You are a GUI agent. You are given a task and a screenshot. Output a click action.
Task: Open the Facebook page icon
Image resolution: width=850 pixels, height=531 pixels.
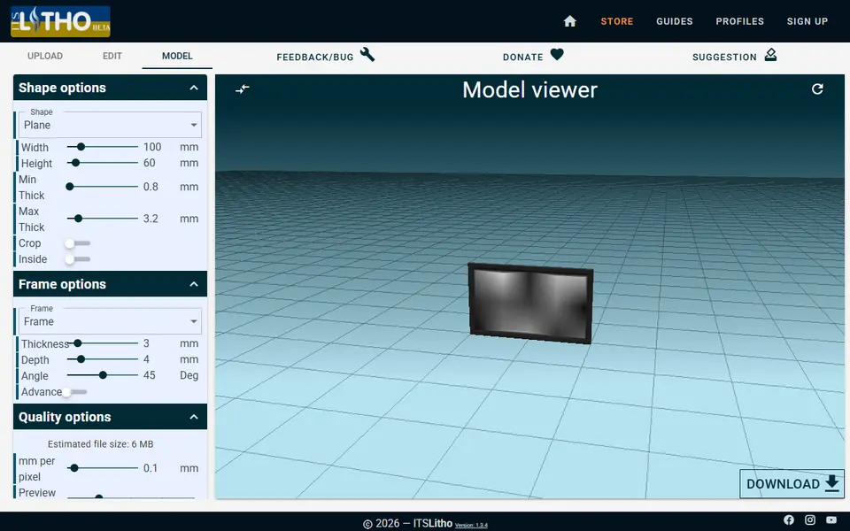(x=789, y=520)
